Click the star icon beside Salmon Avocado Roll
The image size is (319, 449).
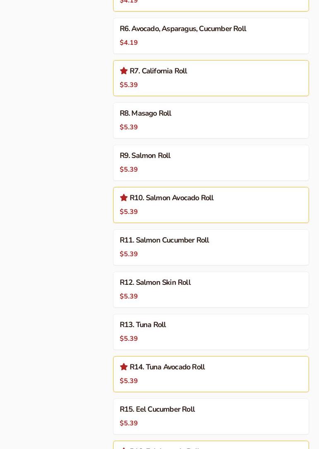click(124, 198)
